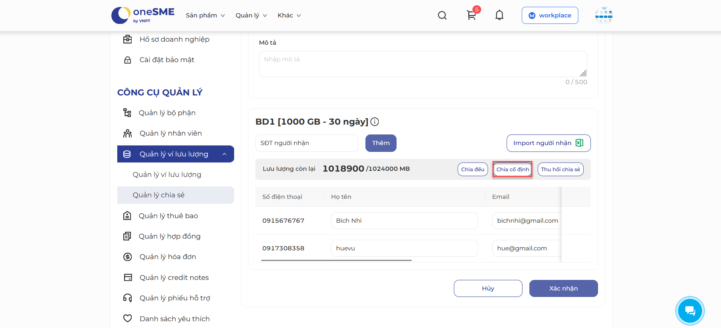Click phone number 0917308358
The height and width of the screenshot is (328, 721).
[x=283, y=248]
